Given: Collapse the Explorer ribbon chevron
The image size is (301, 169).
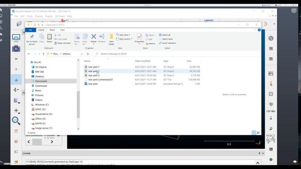Looking at the screenshot, I should (x=255, y=30).
